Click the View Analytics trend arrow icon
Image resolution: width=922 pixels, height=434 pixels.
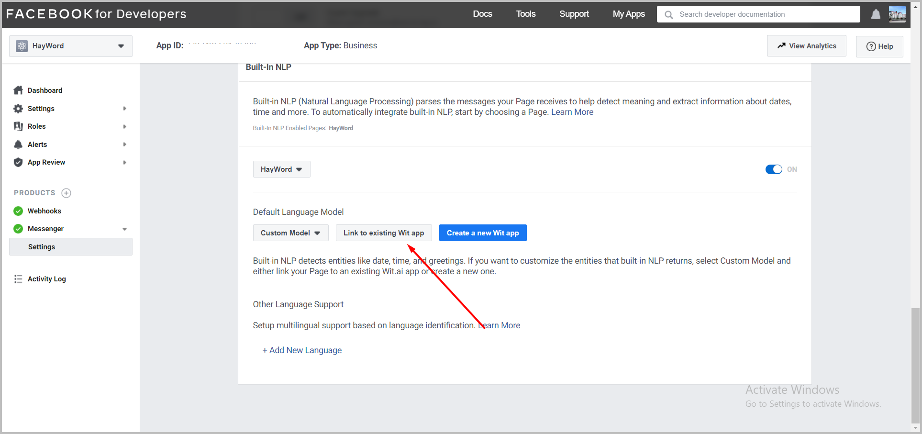click(781, 45)
